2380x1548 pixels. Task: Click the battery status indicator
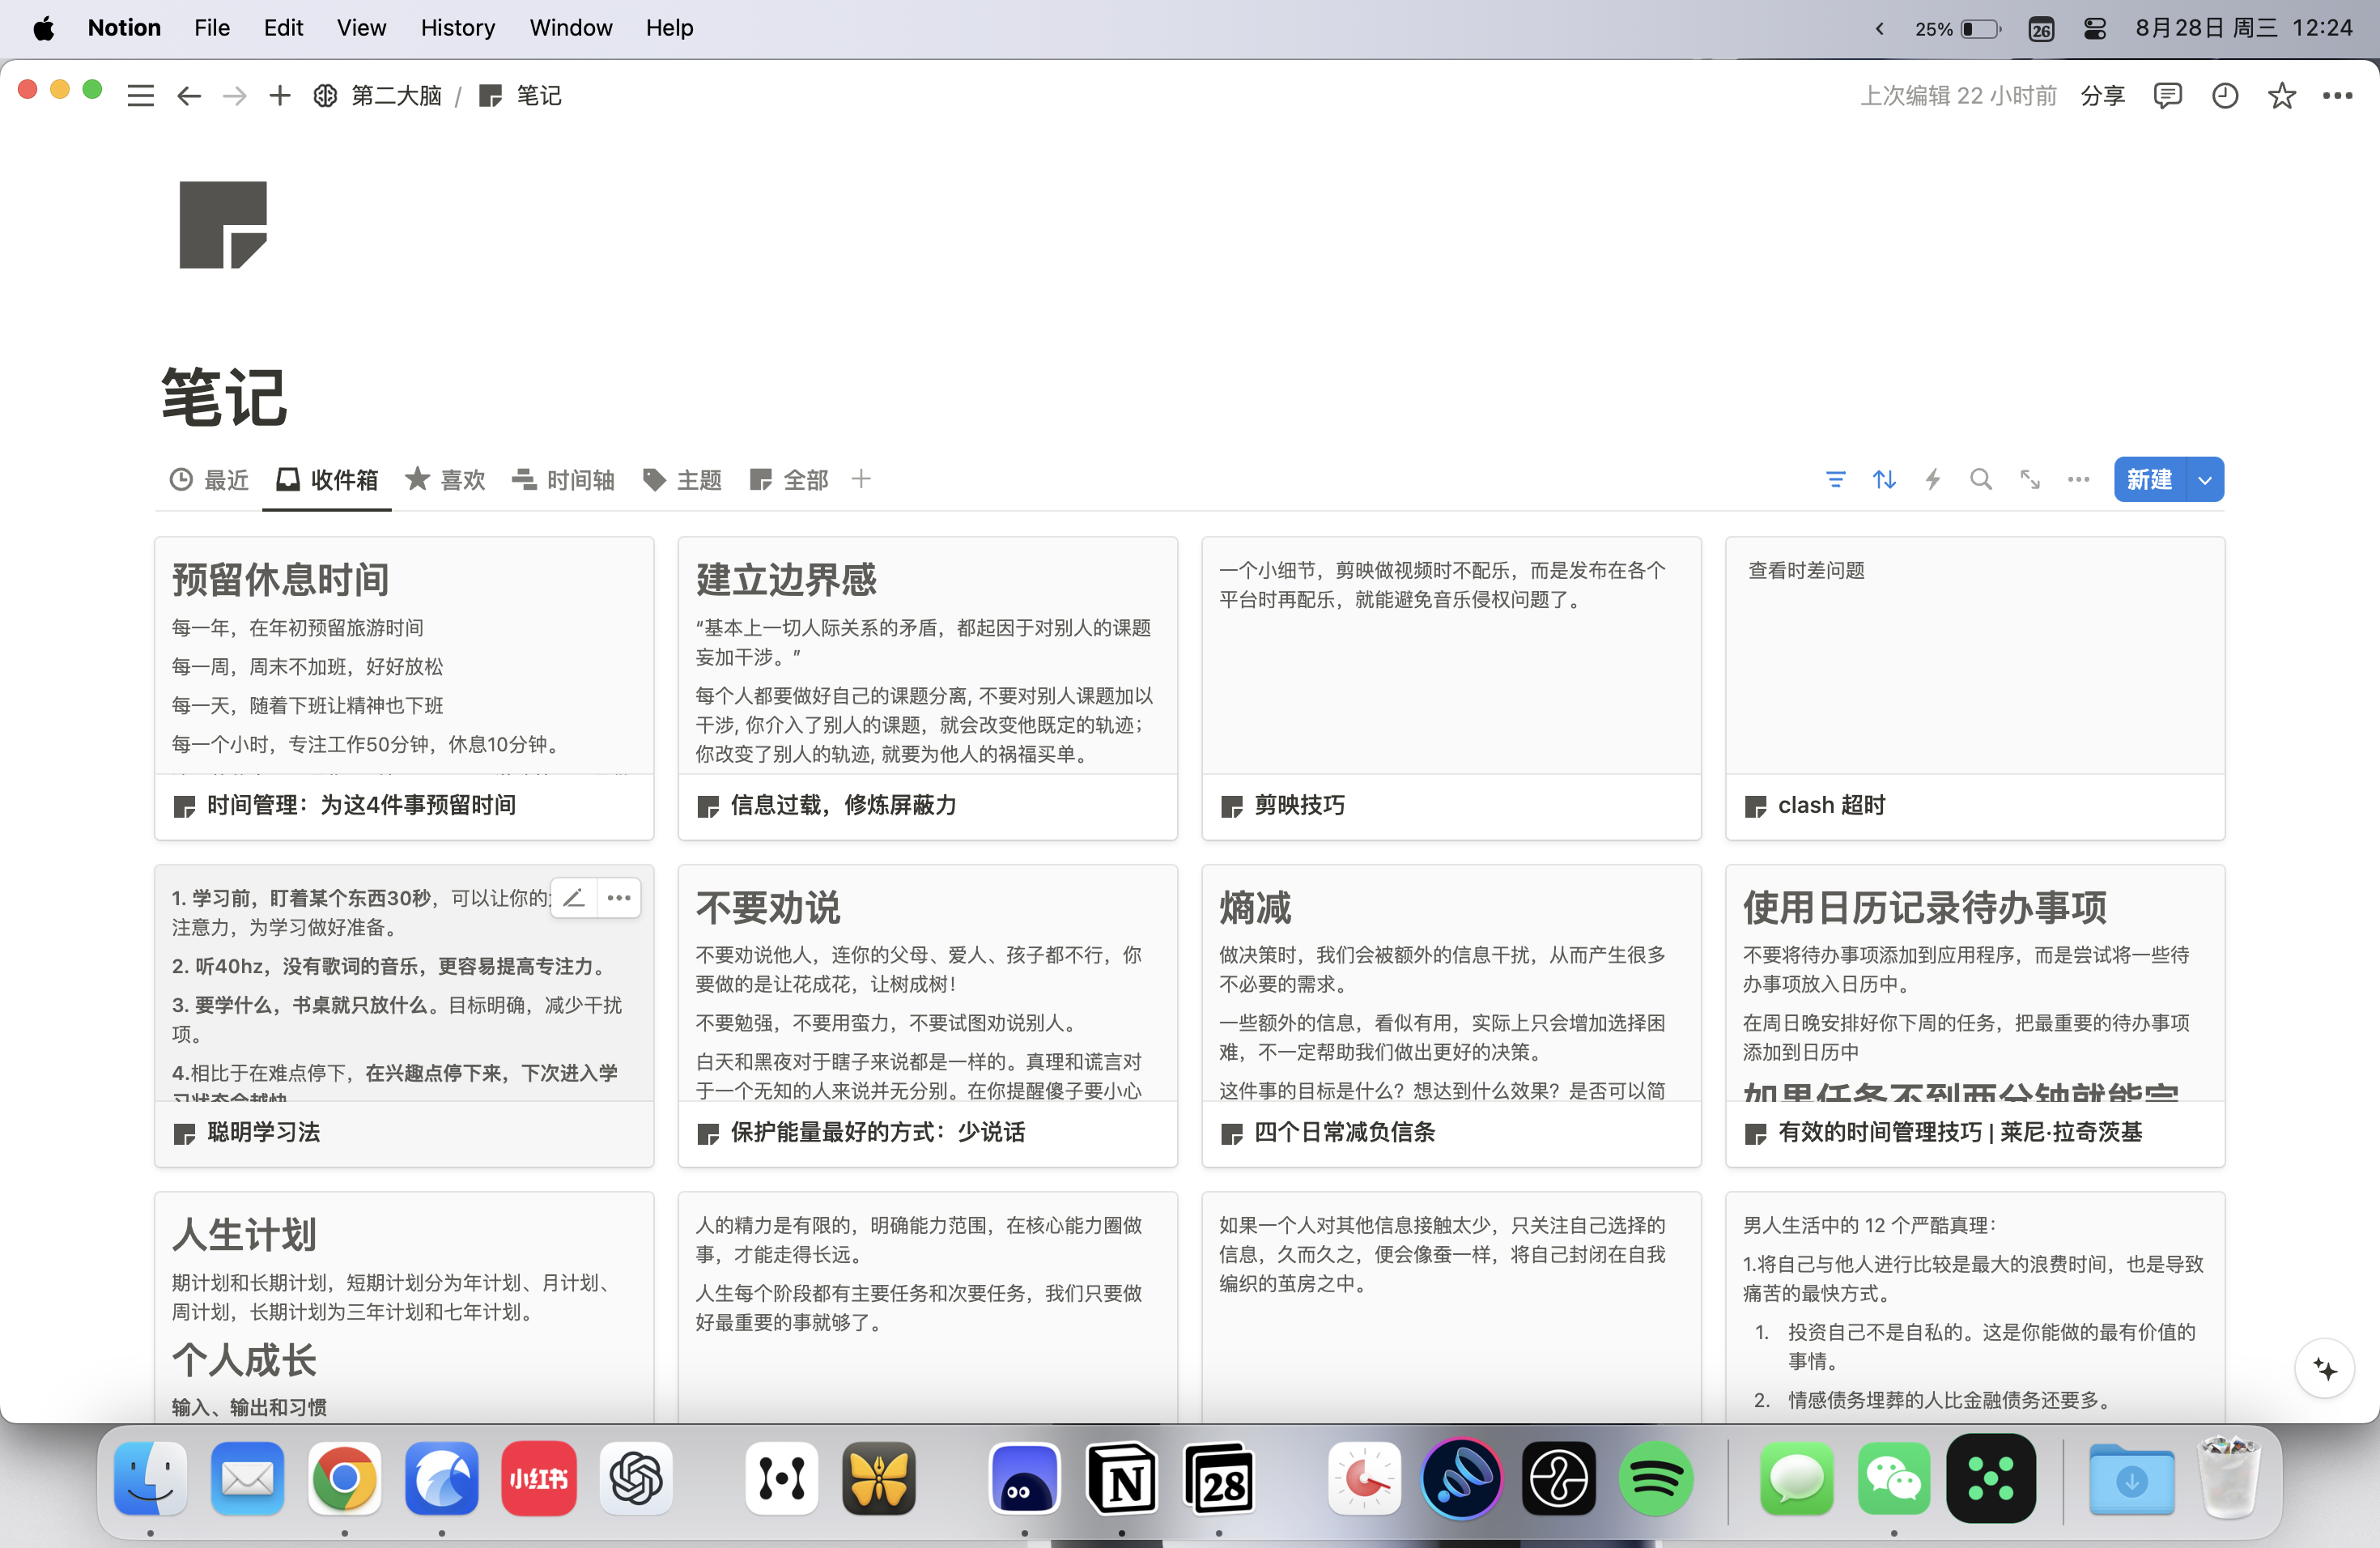point(1957,29)
